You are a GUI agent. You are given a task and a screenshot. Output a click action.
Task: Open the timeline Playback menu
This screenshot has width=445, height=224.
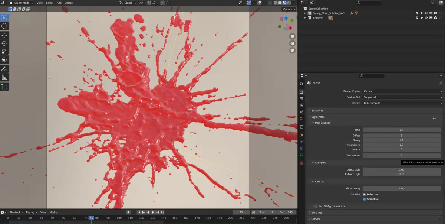coord(16,212)
